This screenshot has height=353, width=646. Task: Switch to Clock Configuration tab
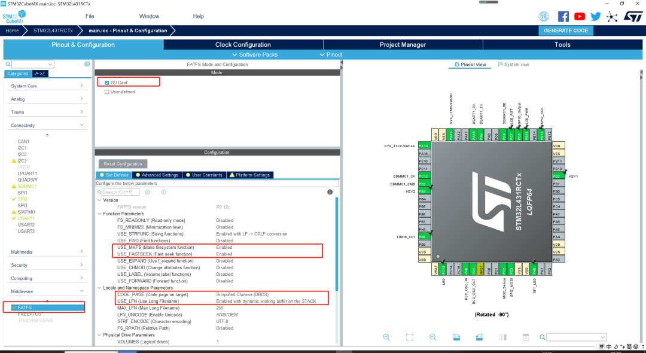click(x=243, y=44)
